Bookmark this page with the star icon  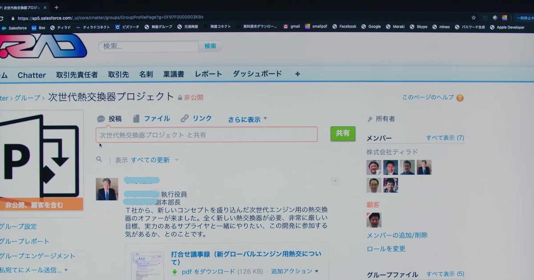pos(474,18)
